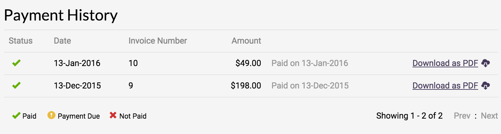Click green checkmark for 13-Jan-2016 payment
Viewport: 501px width, 134px height.
point(16,63)
